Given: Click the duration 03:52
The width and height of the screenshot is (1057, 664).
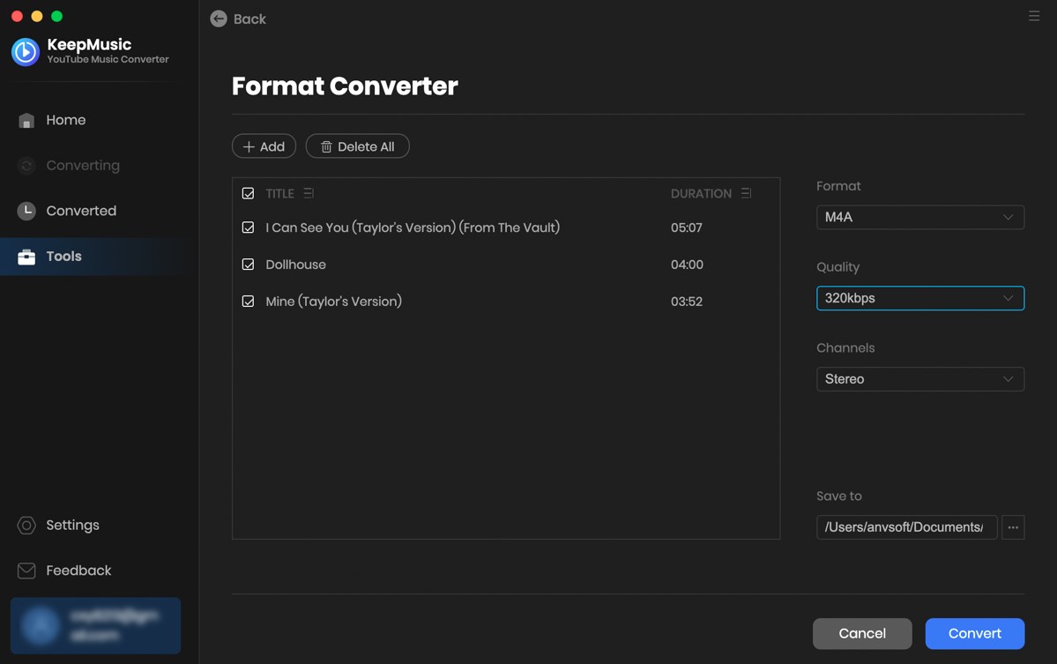Looking at the screenshot, I should (x=686, y=302).
